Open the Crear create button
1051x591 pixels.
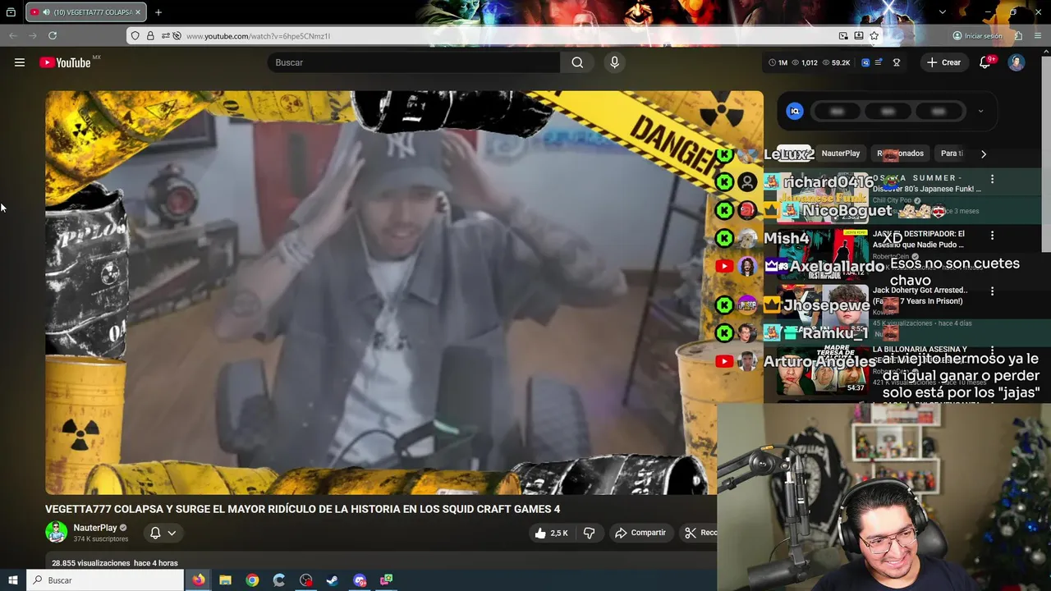point(943,62)
